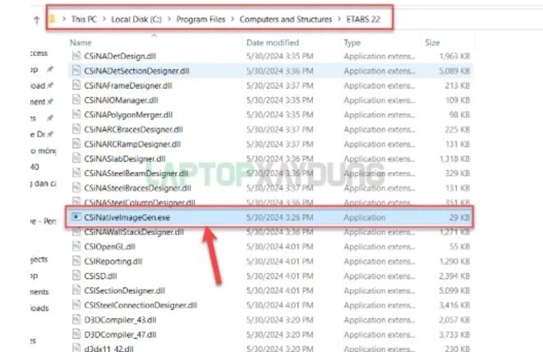Image resolution: width=543 pixels, height=352 pixels.
Task: Select the file name CSiNASlabDesigner.dll
Action: point(125,159)
